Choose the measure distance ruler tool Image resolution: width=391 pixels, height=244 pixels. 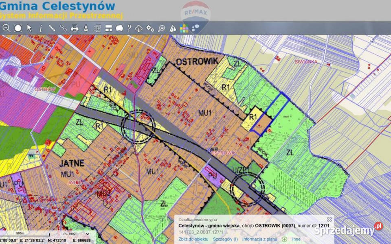coord(52,28)
